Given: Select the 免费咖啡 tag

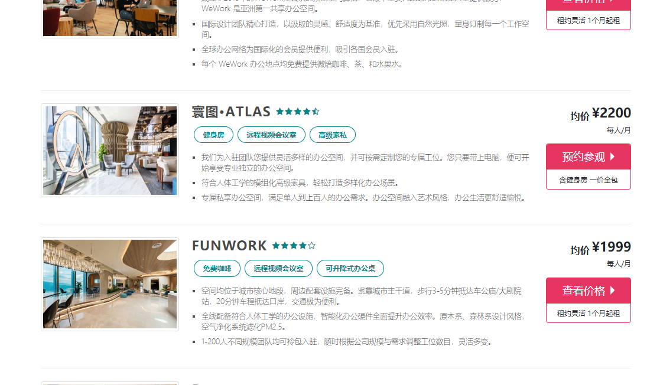Looking at the screenshot, I should point(217,268).
